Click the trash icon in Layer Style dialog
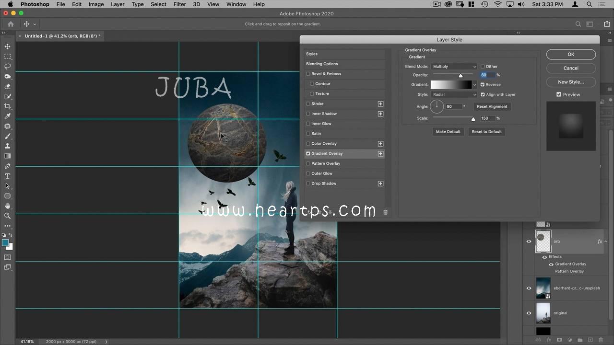Viewport: 614px width, 345px height. [x=385, y=212]
